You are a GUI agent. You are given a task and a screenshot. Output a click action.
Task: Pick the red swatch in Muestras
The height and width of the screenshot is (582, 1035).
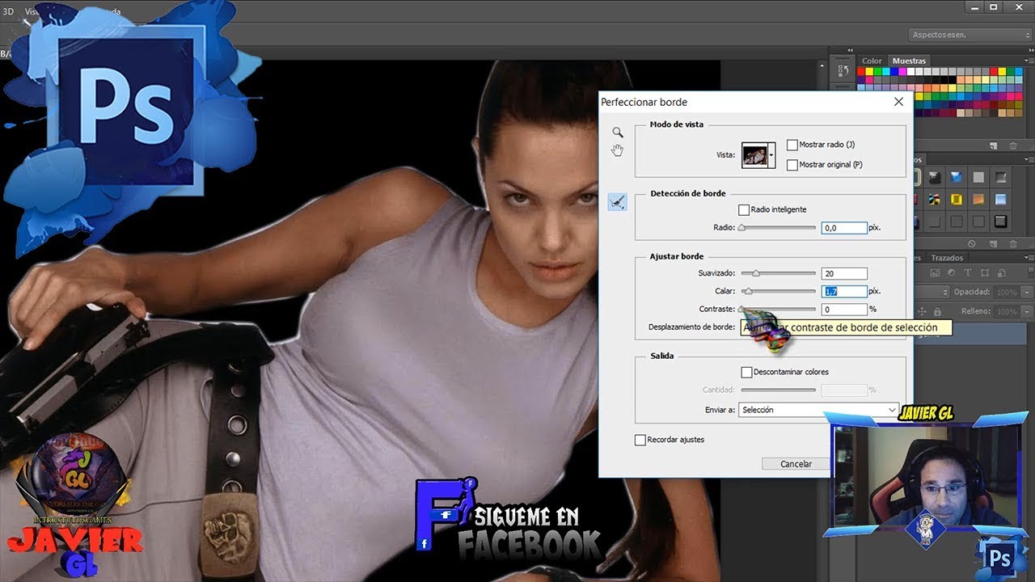pos(862,71)
